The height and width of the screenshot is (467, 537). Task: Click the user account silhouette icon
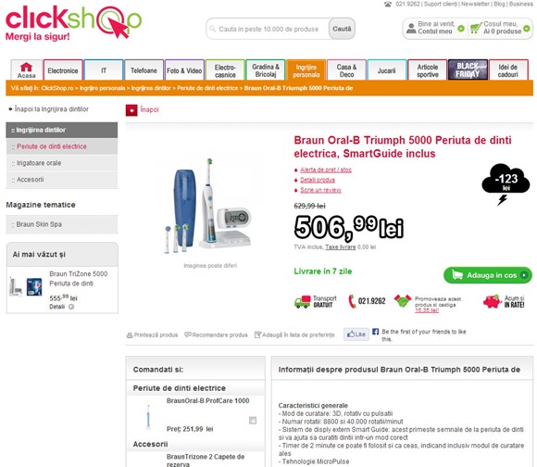pyautogui.click(x=411, y=28)
